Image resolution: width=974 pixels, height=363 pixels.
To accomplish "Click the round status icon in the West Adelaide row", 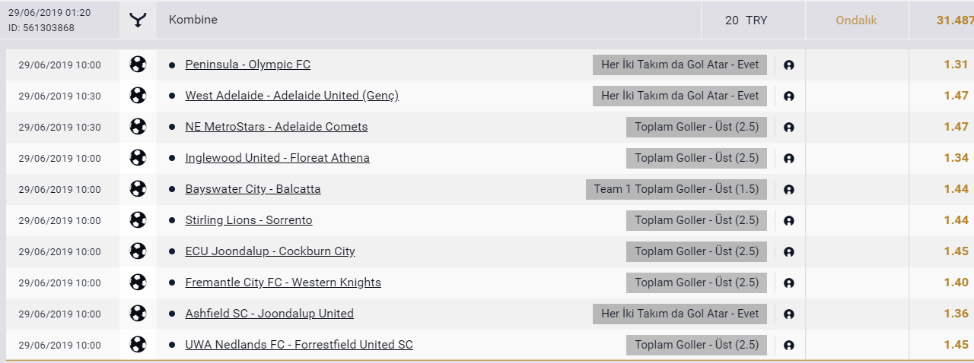I will 789,96.
